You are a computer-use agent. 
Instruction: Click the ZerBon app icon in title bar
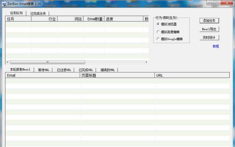[x=4, y=4]
